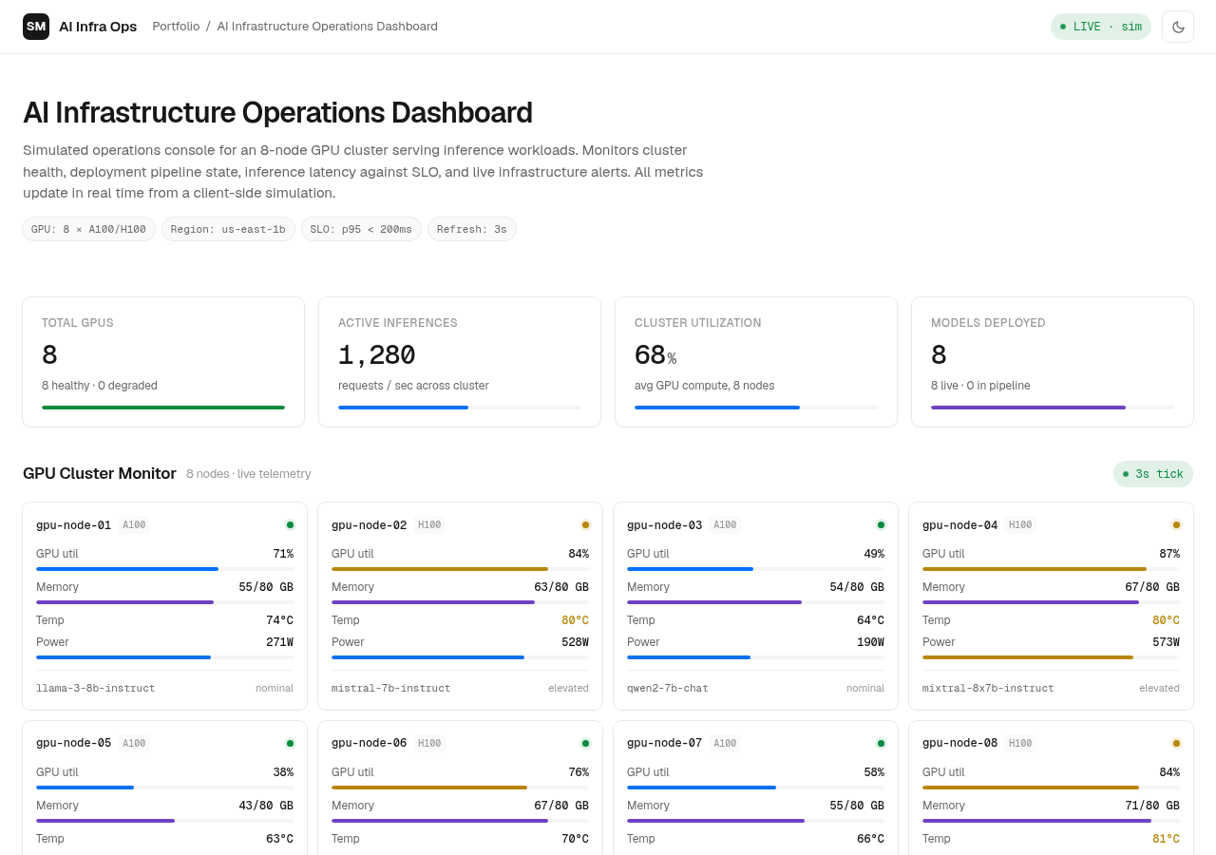Click gpu-node-05 green status dot

click(290, 743)
